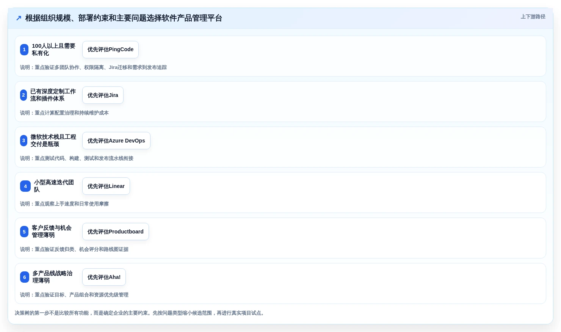Click the note about 反馈归类、机会评分和路线图证据
Screen dimensions: 561x332
coord(74,249)
